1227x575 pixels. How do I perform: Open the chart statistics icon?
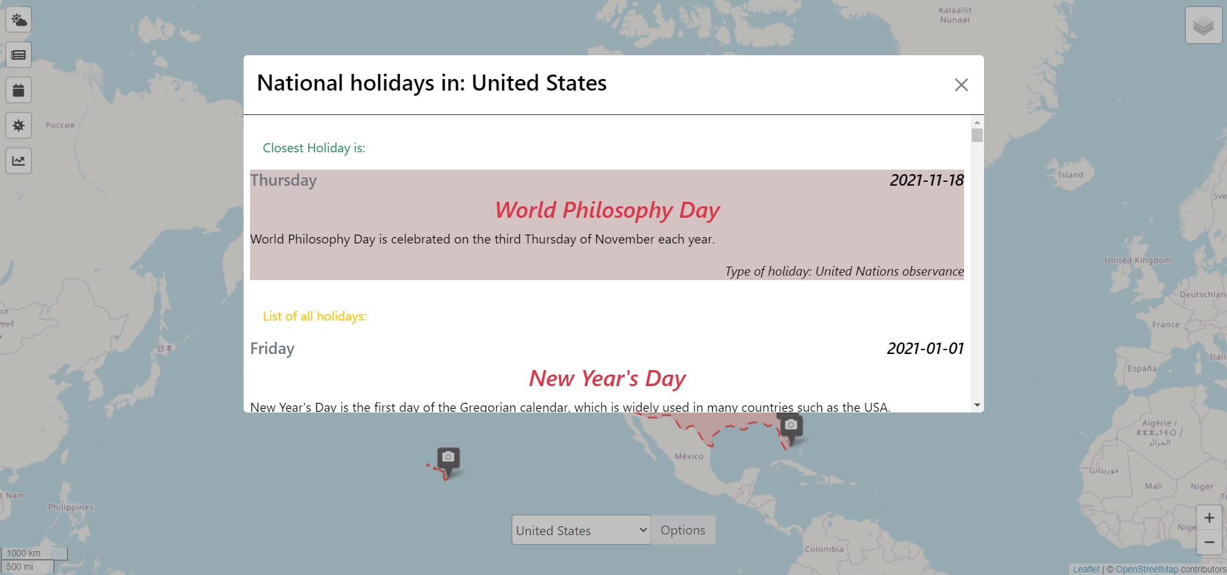click(x=19, y=161)
